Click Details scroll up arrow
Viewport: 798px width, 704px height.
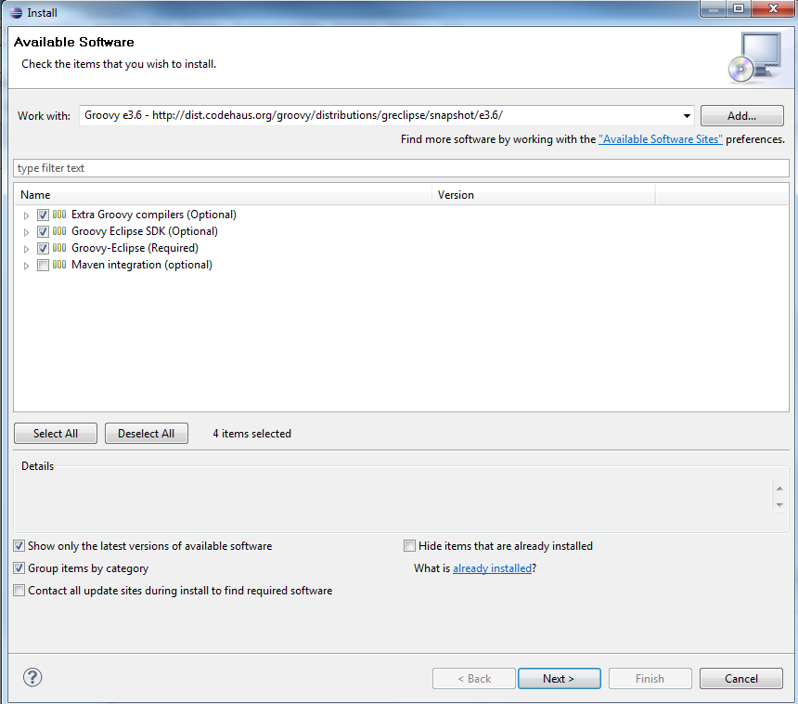pyautogui.click(x=779, y=489)
